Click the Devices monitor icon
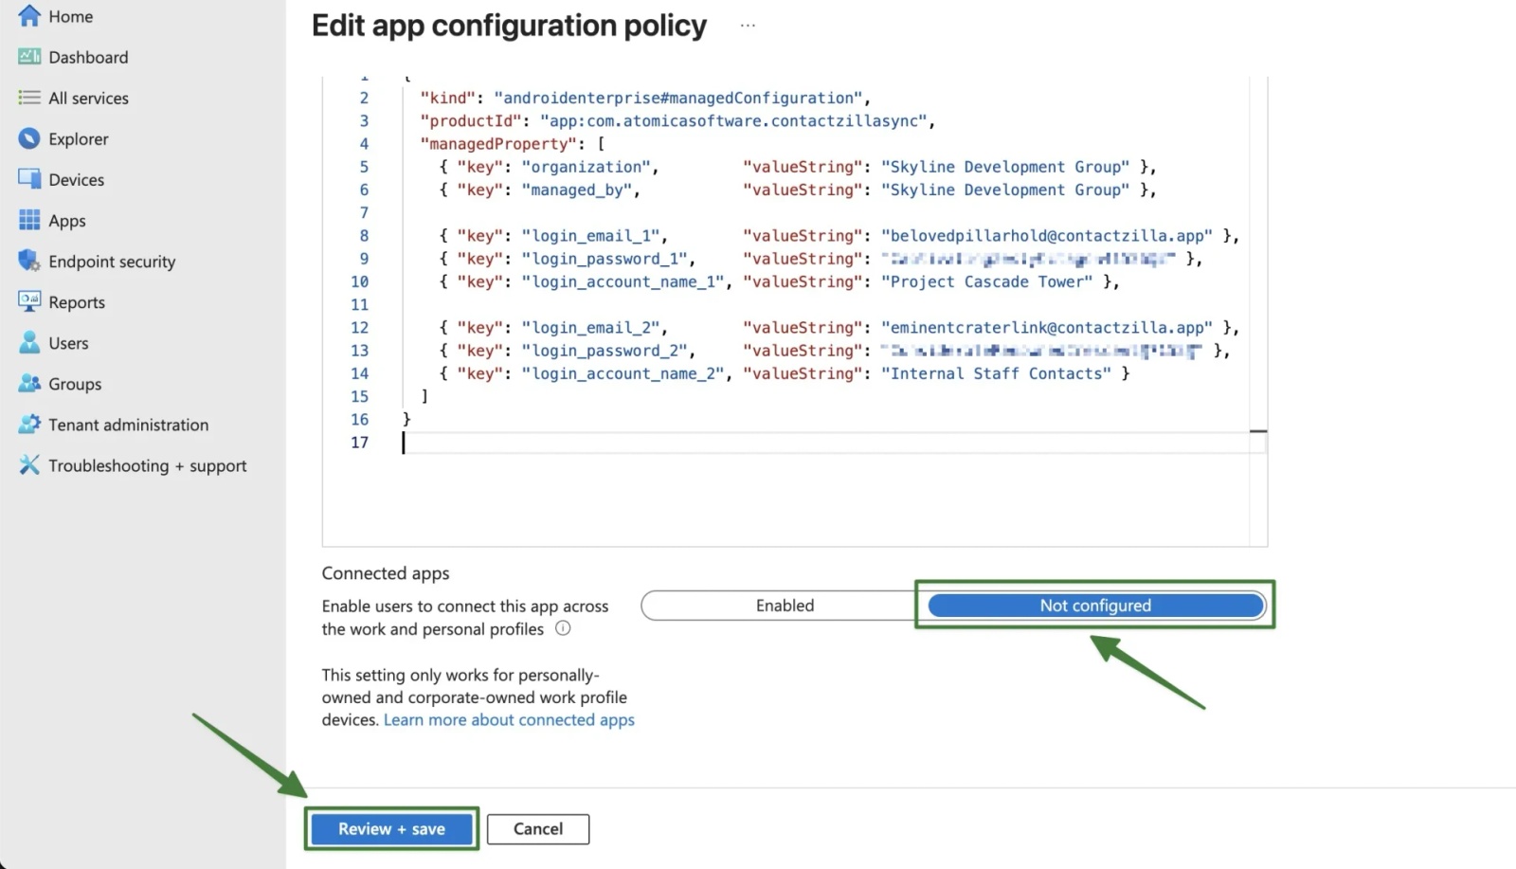 [x=29, y=179]
